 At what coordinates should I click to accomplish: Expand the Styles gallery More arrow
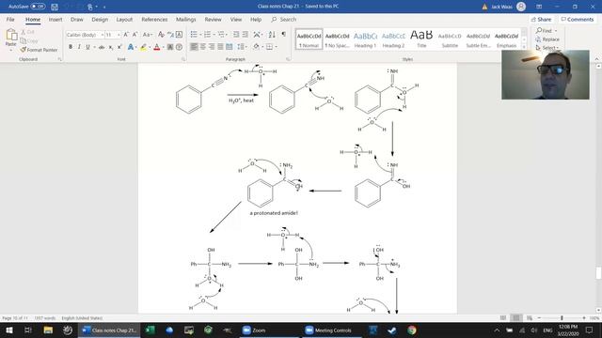click(x=524, y=47)
